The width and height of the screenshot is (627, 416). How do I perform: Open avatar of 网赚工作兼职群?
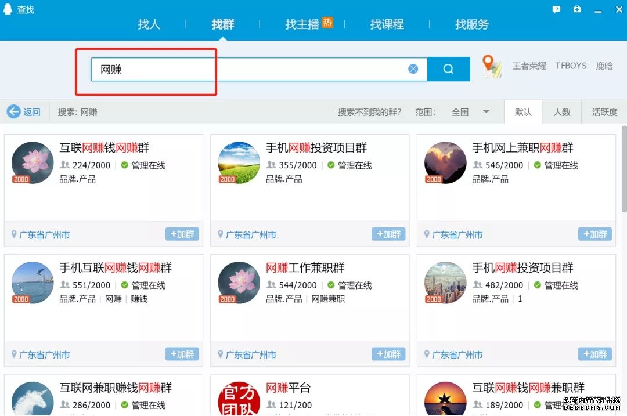[239, 283]
